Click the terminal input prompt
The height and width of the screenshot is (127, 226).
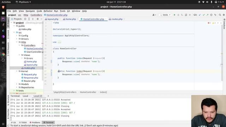click(11, 119)
